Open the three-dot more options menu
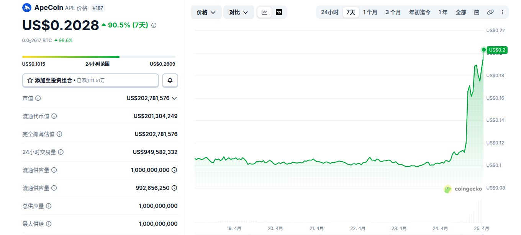 (503, 12)
